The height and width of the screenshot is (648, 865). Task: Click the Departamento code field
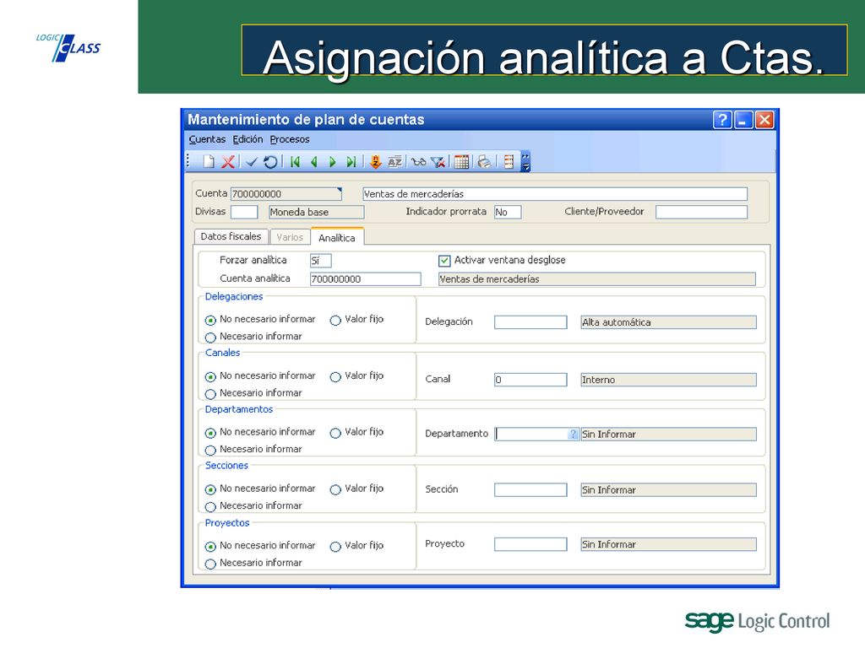click(x=532, y=435)
